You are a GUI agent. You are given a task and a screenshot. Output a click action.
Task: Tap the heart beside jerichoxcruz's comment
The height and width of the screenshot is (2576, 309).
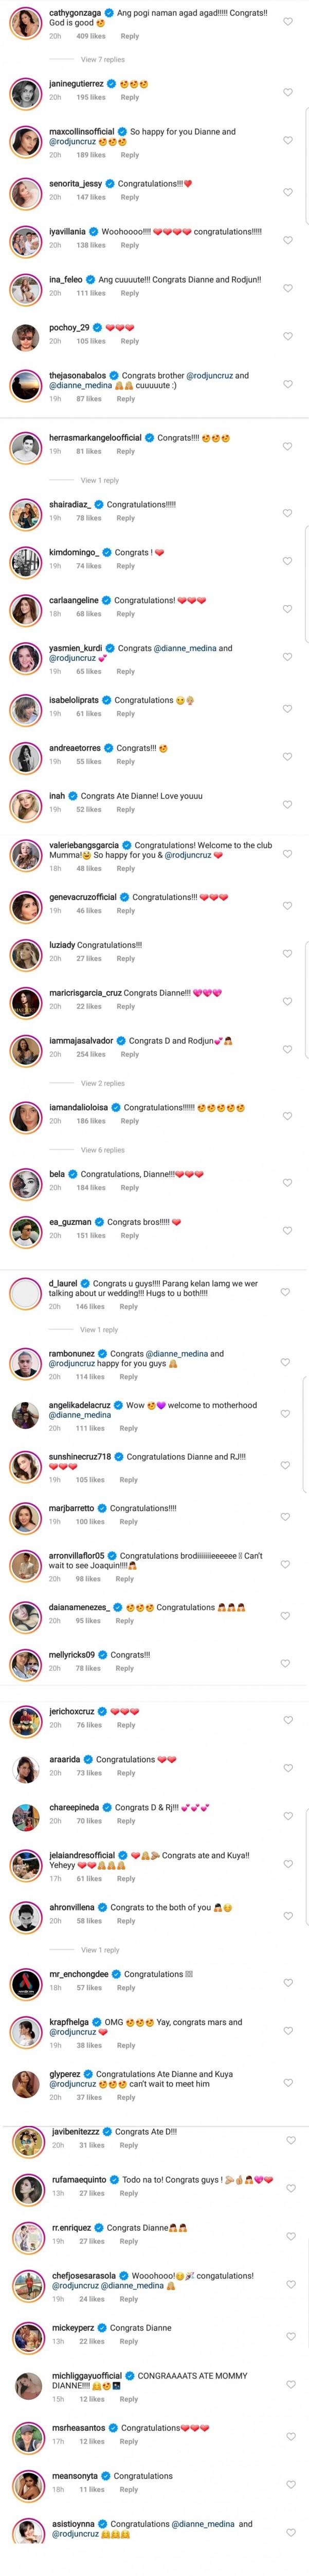click(x=287, y=1719)
